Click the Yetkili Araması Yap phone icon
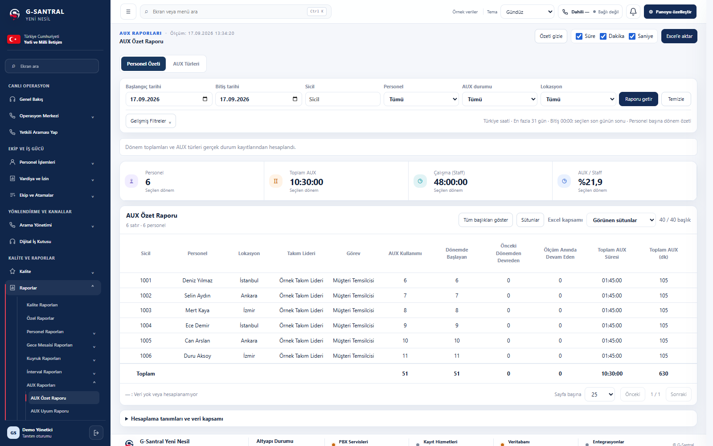Viewport: 713px width, 446px height. [12, 132]
